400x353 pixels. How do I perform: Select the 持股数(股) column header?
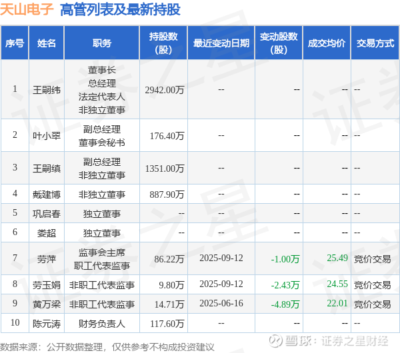tap(163, 43)
